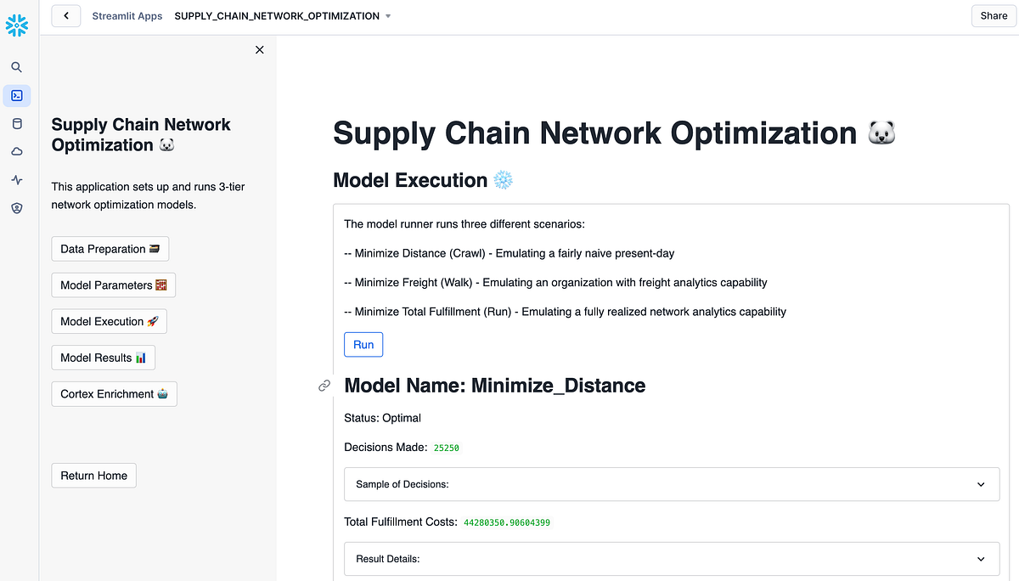Viewport: 1019px width, 581px height.
Task: Open the Data Preparation section
Action: point(110,248)
